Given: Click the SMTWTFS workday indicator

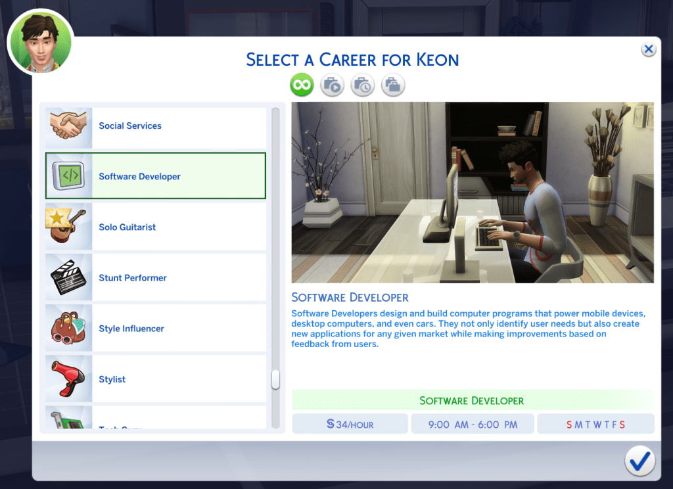Looking at the screenshot, I should [595, 423].
